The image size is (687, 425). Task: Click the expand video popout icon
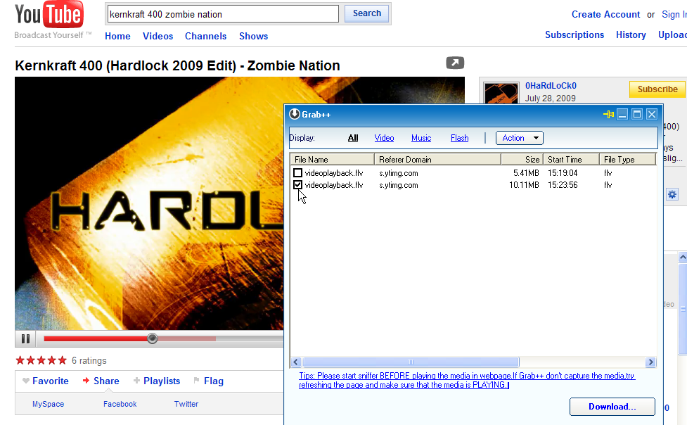point(455,63)
